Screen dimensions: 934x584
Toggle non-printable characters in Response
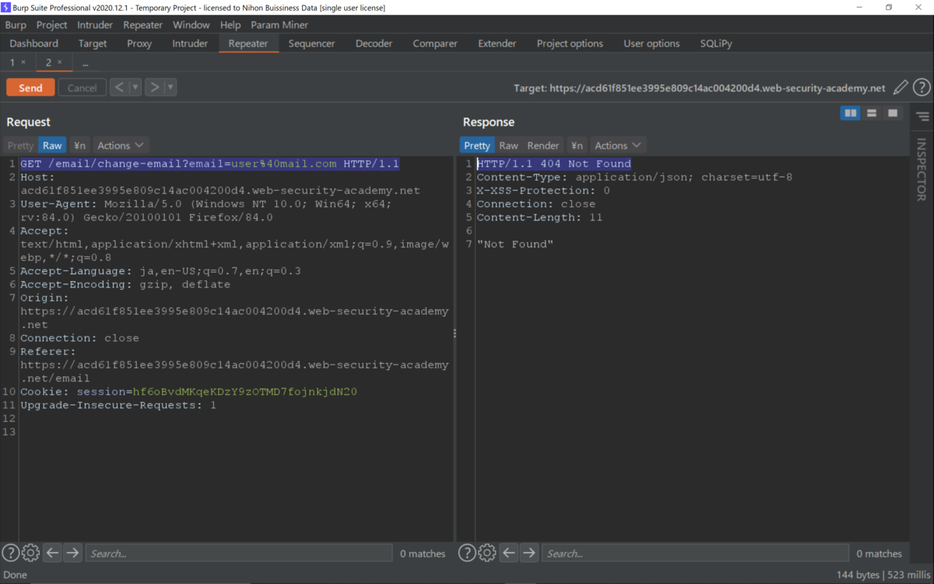tap(577, 146)
